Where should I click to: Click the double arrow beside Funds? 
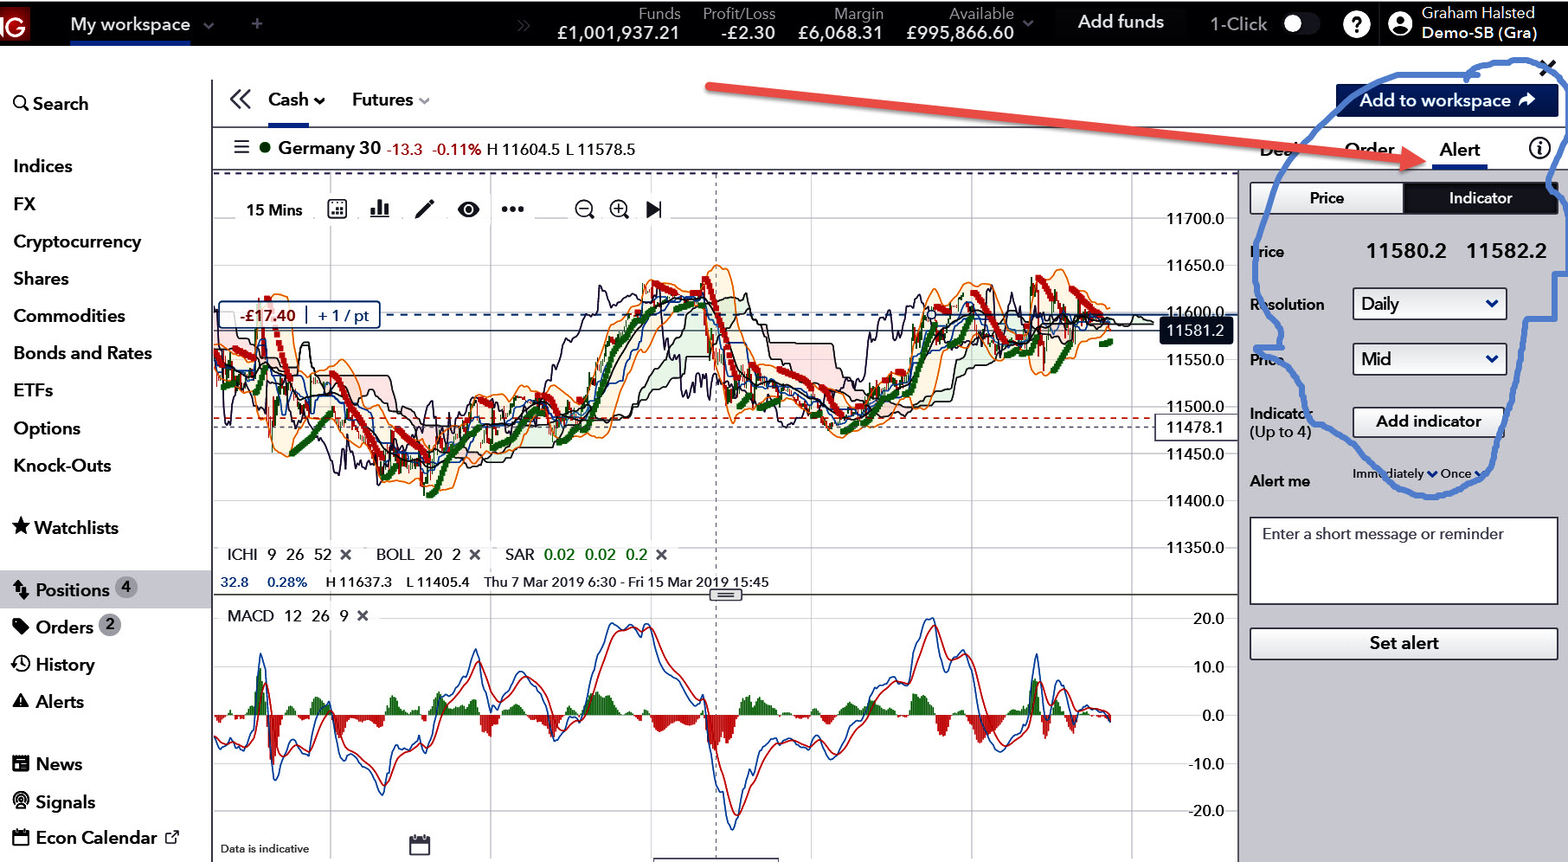524,26
